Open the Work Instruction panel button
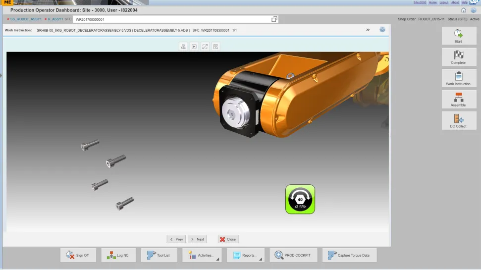The width and height of the screenshot is (481, 270). tap(458, 79)
